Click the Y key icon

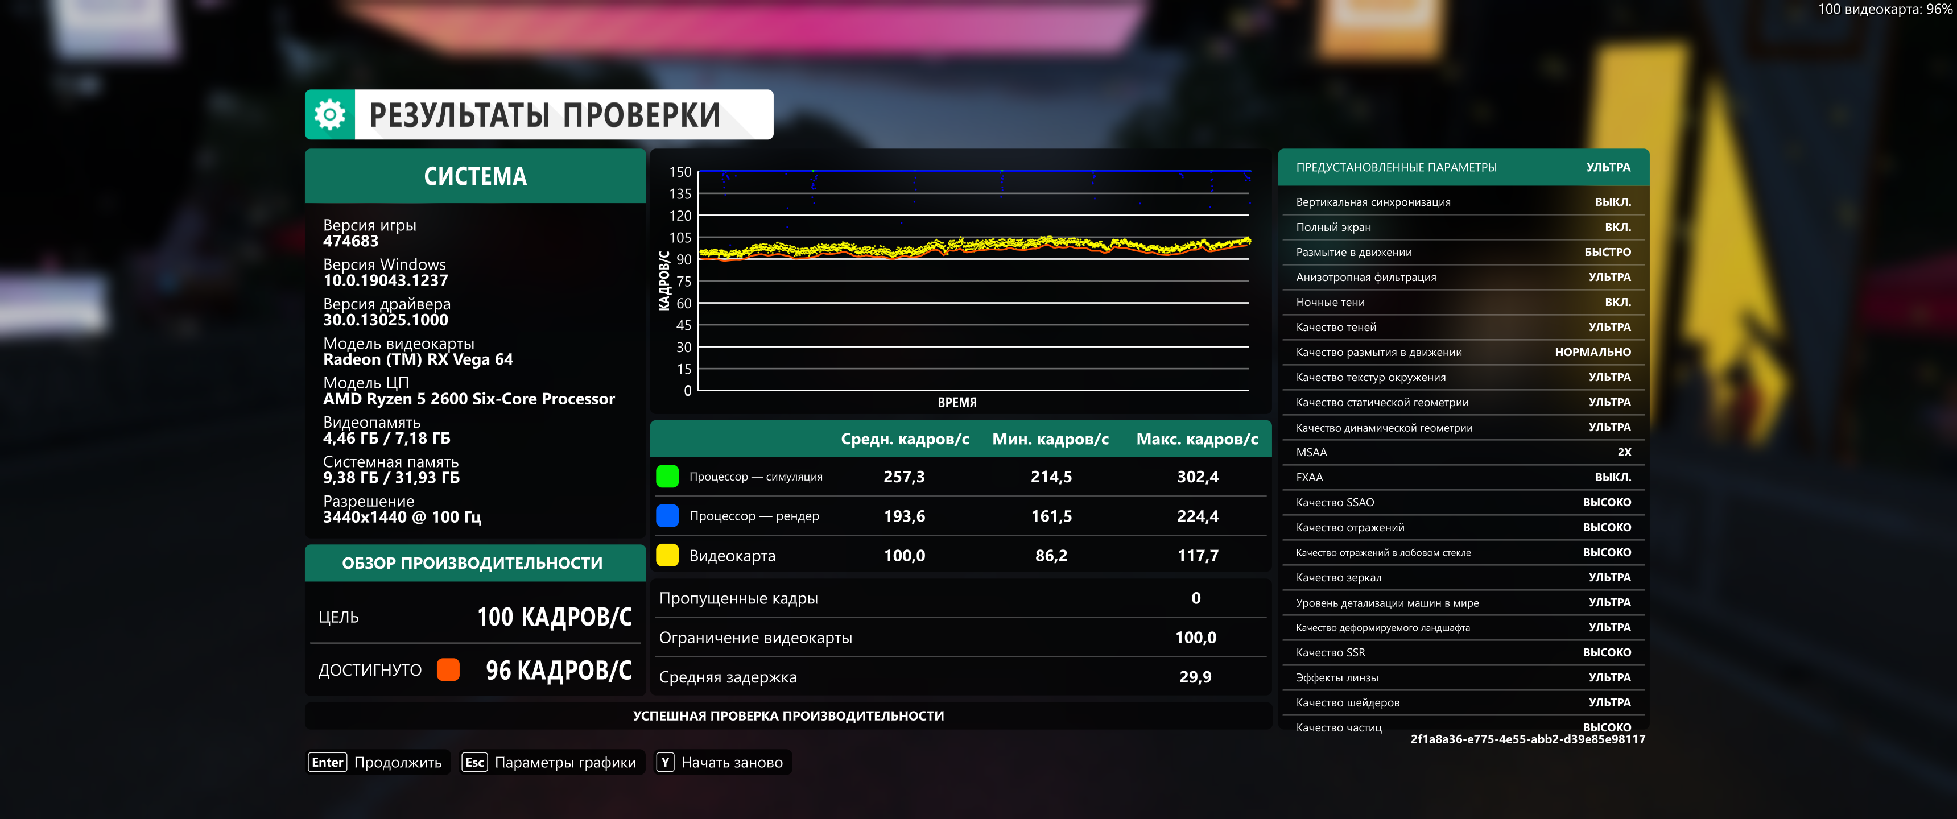[664, 762]
